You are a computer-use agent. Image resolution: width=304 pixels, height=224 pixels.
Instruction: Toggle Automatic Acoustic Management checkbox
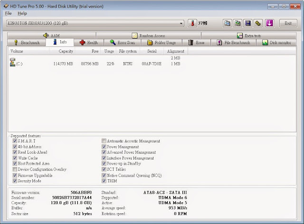click(104, 141)
